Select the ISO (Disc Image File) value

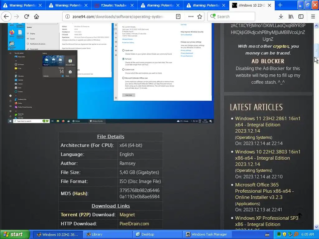140,181
